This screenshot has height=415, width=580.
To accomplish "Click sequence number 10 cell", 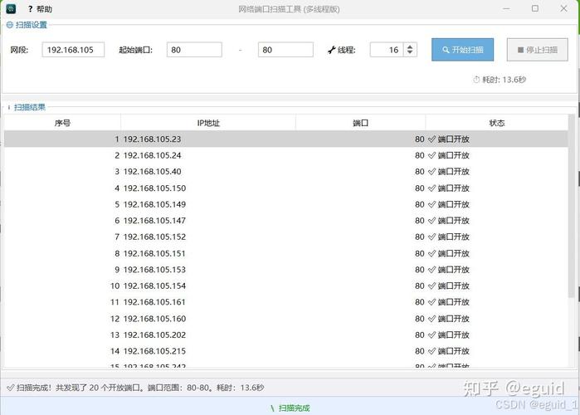I will pos(115,286).
